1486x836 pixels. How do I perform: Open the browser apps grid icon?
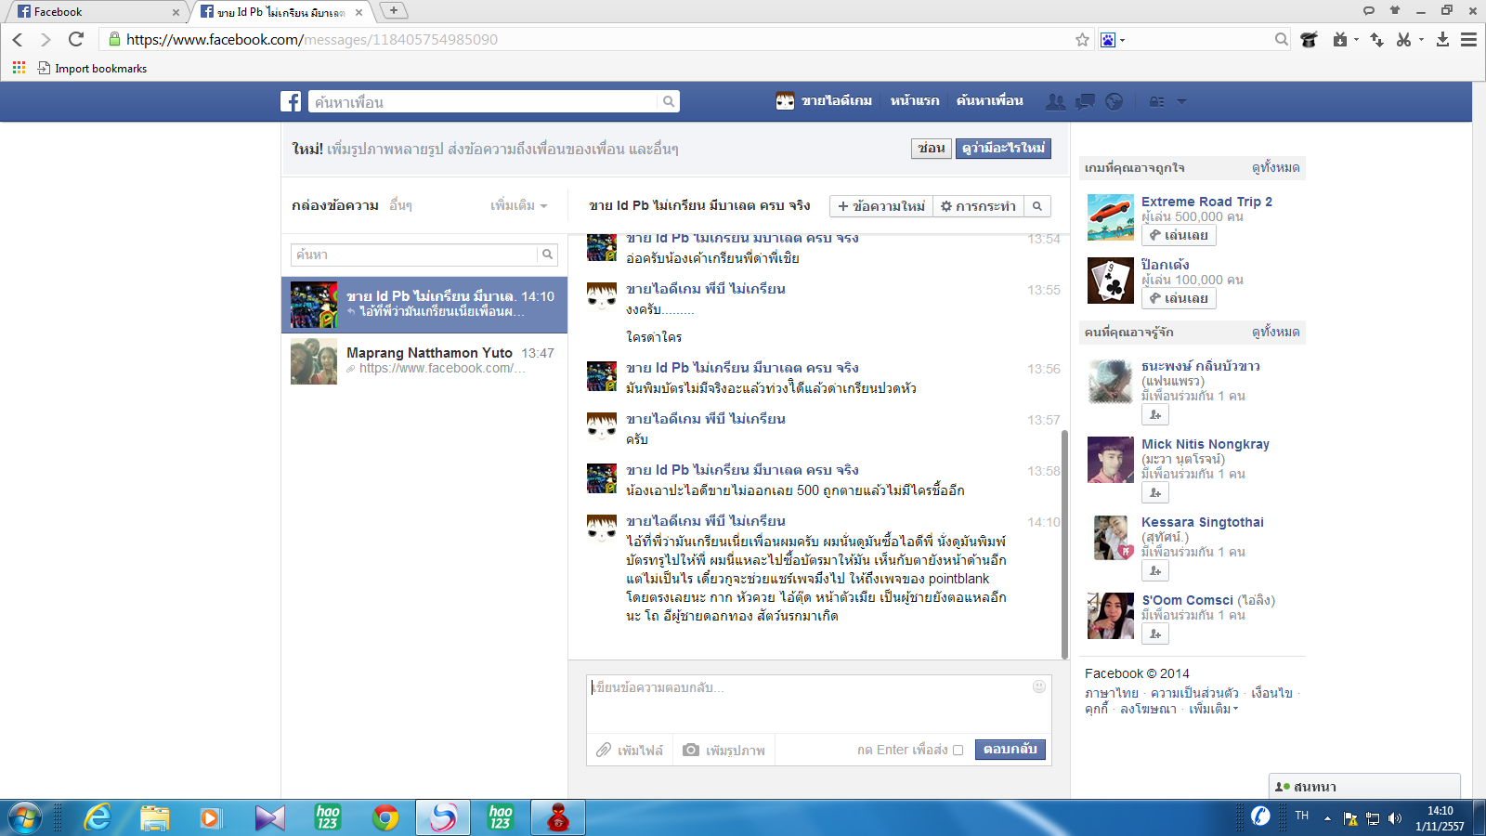[x=19, y=68]
